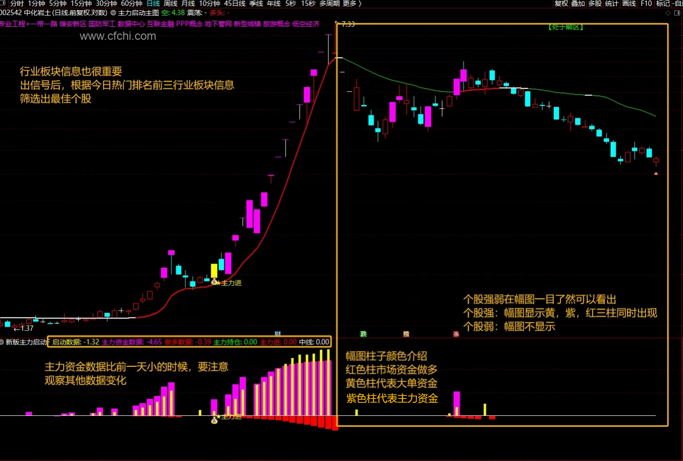Open F10 company info

click(646, 3)
